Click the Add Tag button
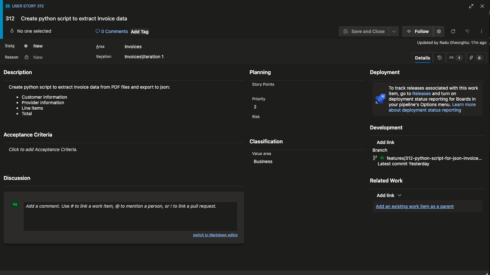Screen dimensions: 490x275 139,32
